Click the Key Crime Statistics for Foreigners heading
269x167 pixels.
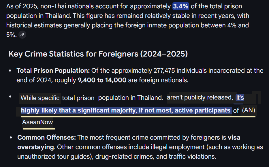coord(98,54)
